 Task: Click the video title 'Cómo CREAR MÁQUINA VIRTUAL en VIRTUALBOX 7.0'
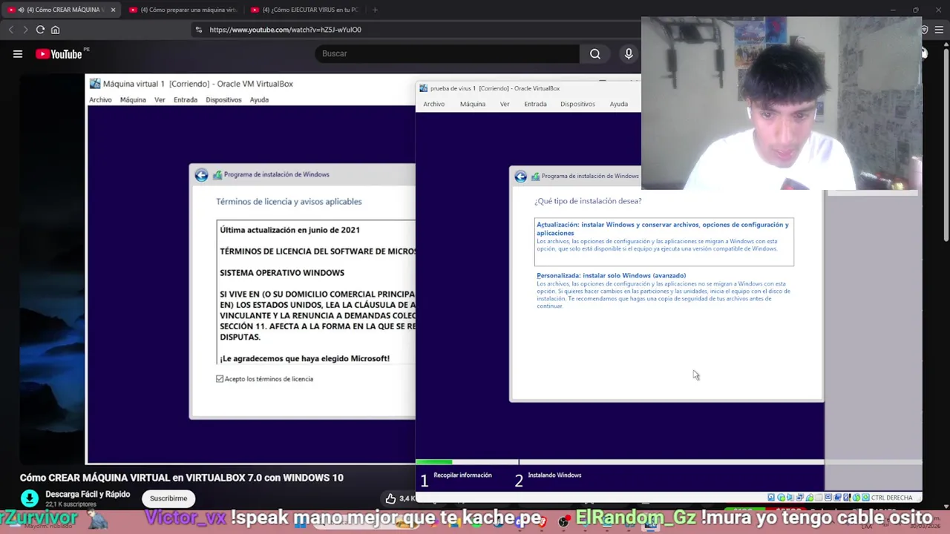pos(182,478)
